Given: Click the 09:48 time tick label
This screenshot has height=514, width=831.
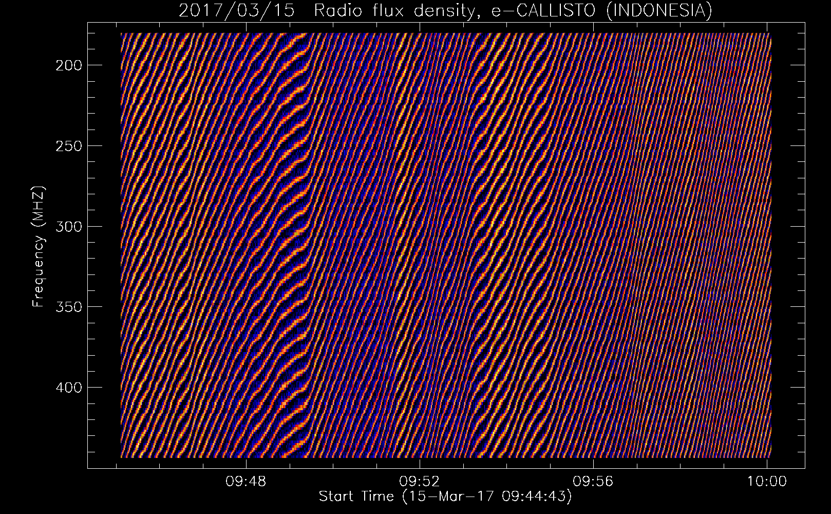Looking at the screenshot, I should tap(246, 482).
